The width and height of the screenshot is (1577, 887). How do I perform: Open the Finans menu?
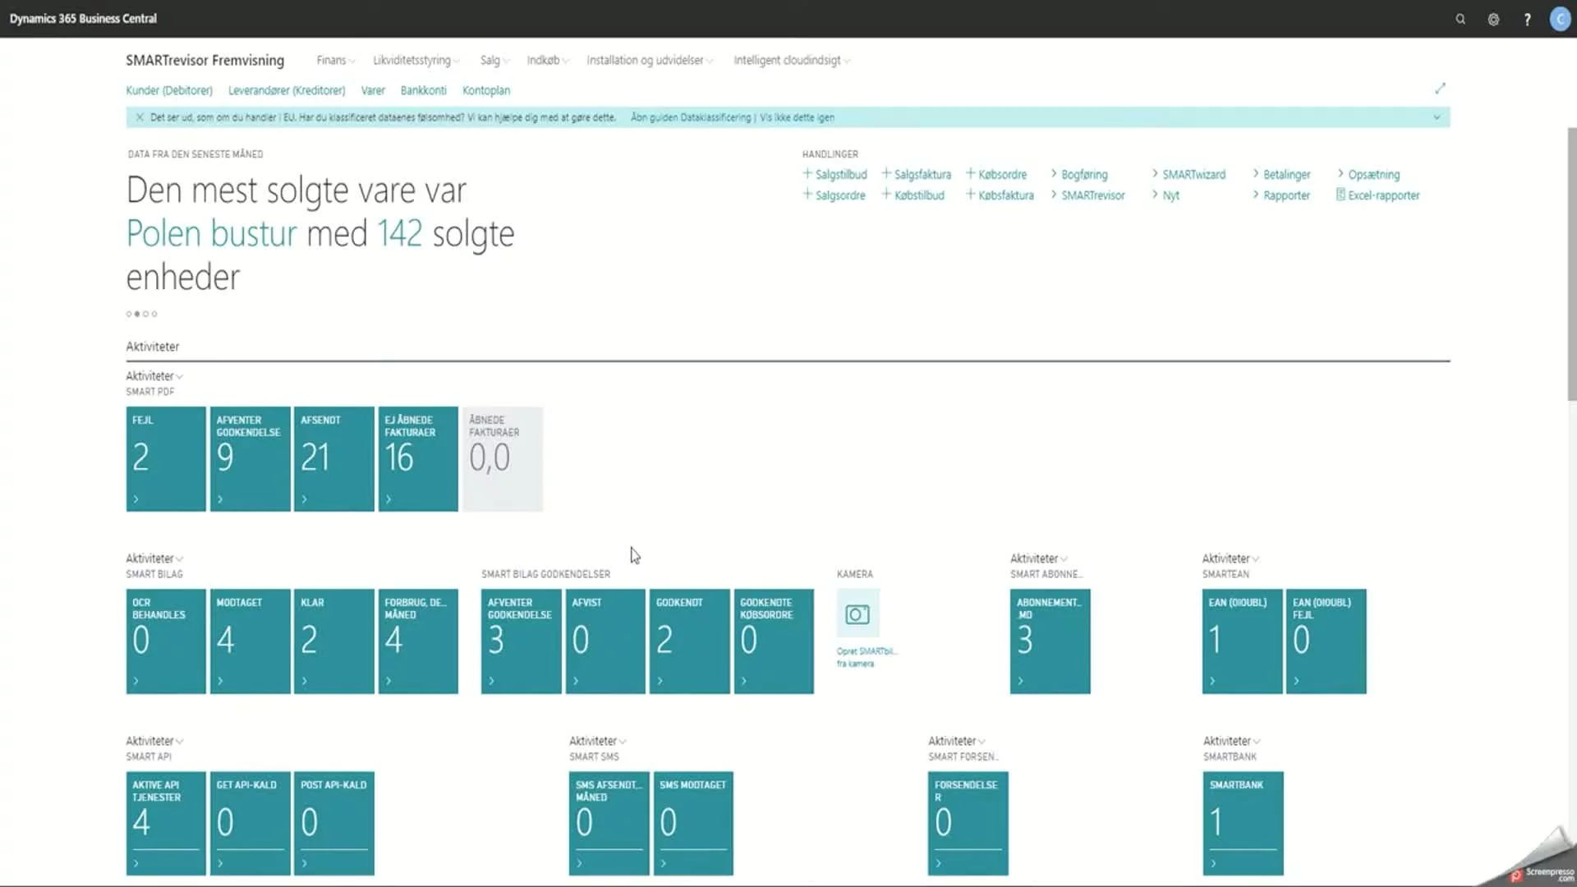[x=335, y=60]
